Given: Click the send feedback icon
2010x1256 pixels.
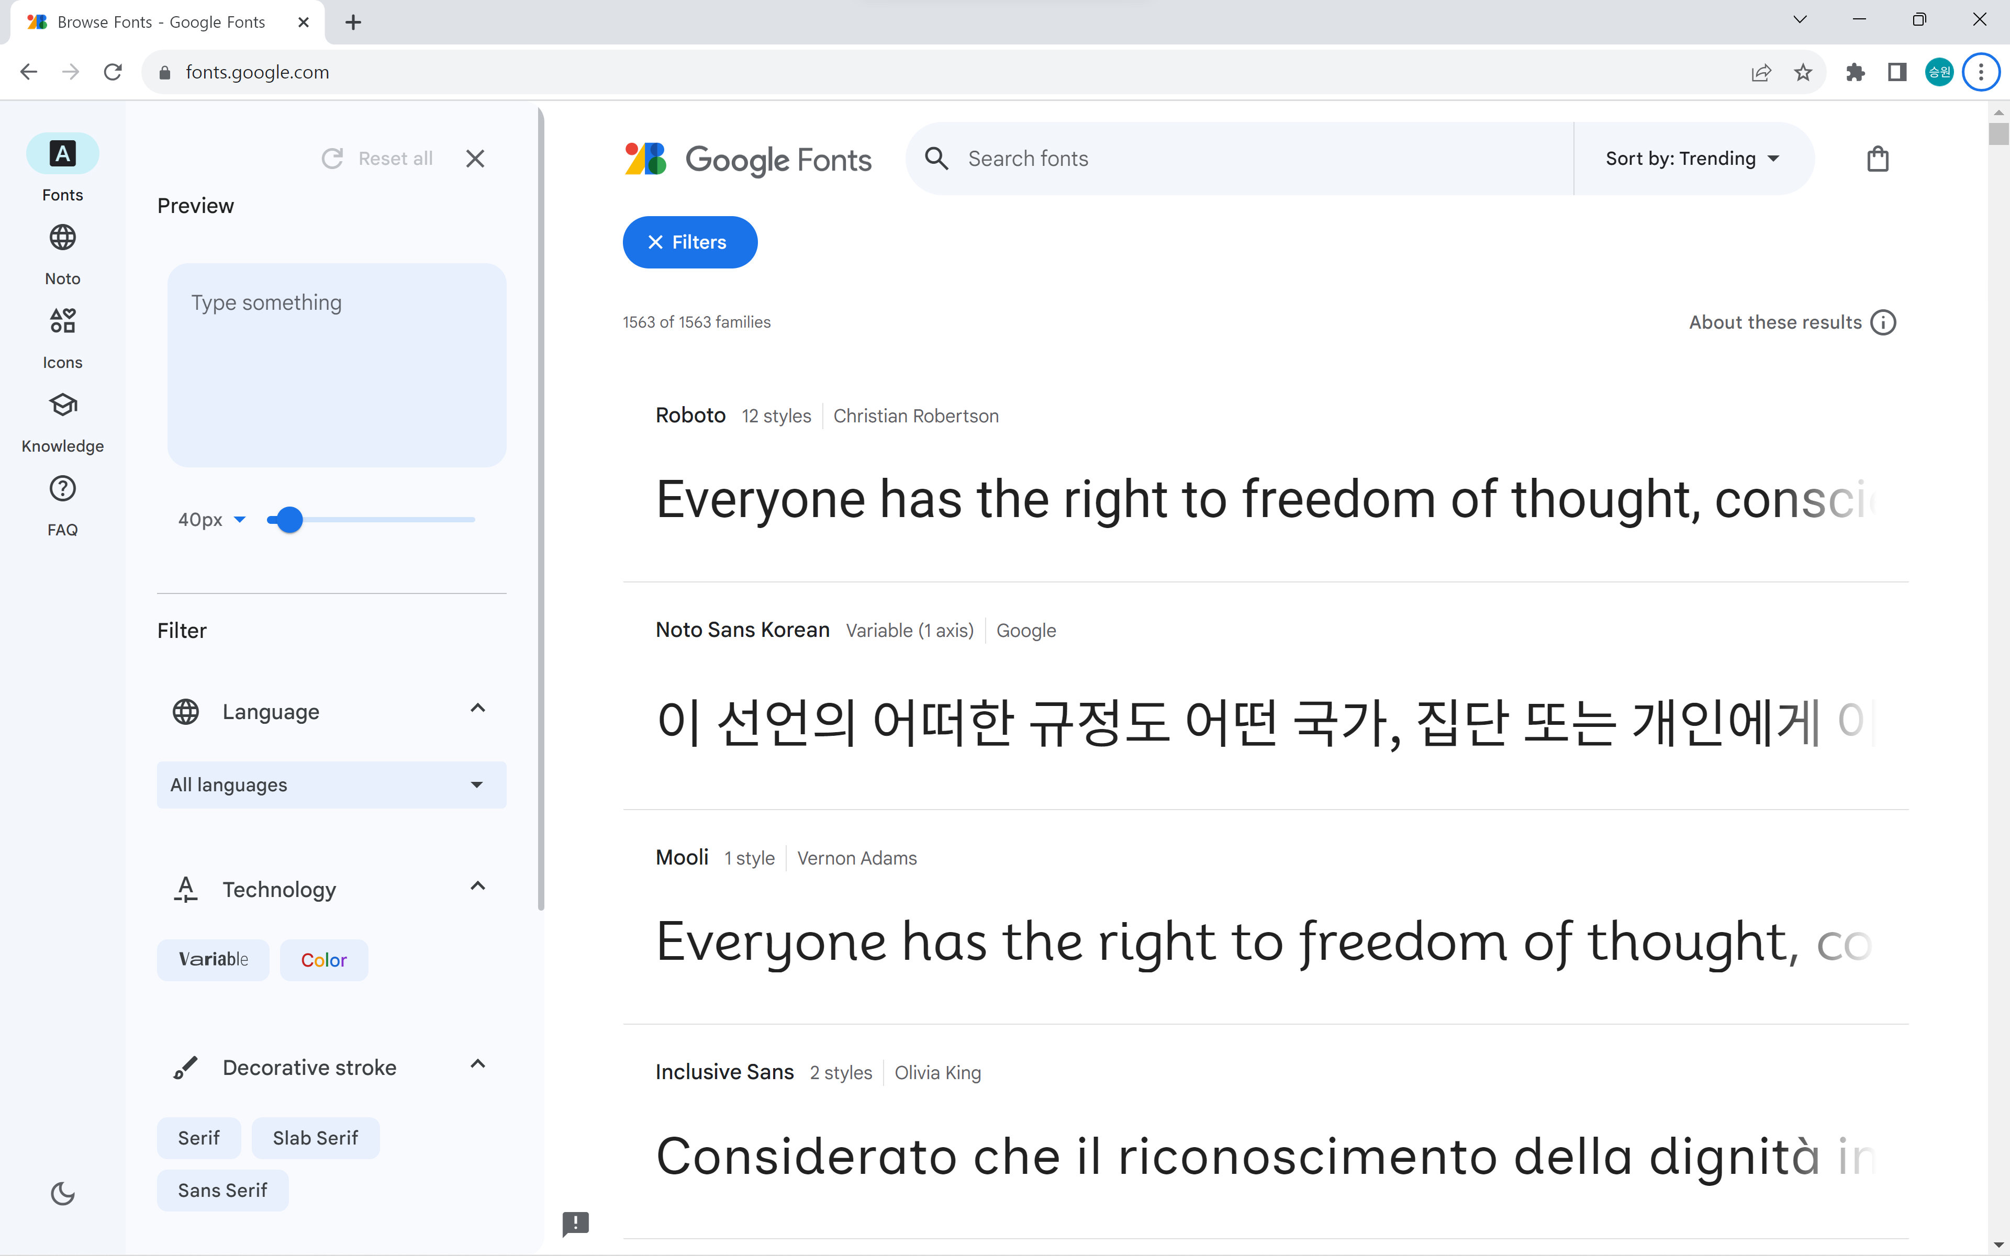Looking at the screenshot, I should click(576, 1223).
